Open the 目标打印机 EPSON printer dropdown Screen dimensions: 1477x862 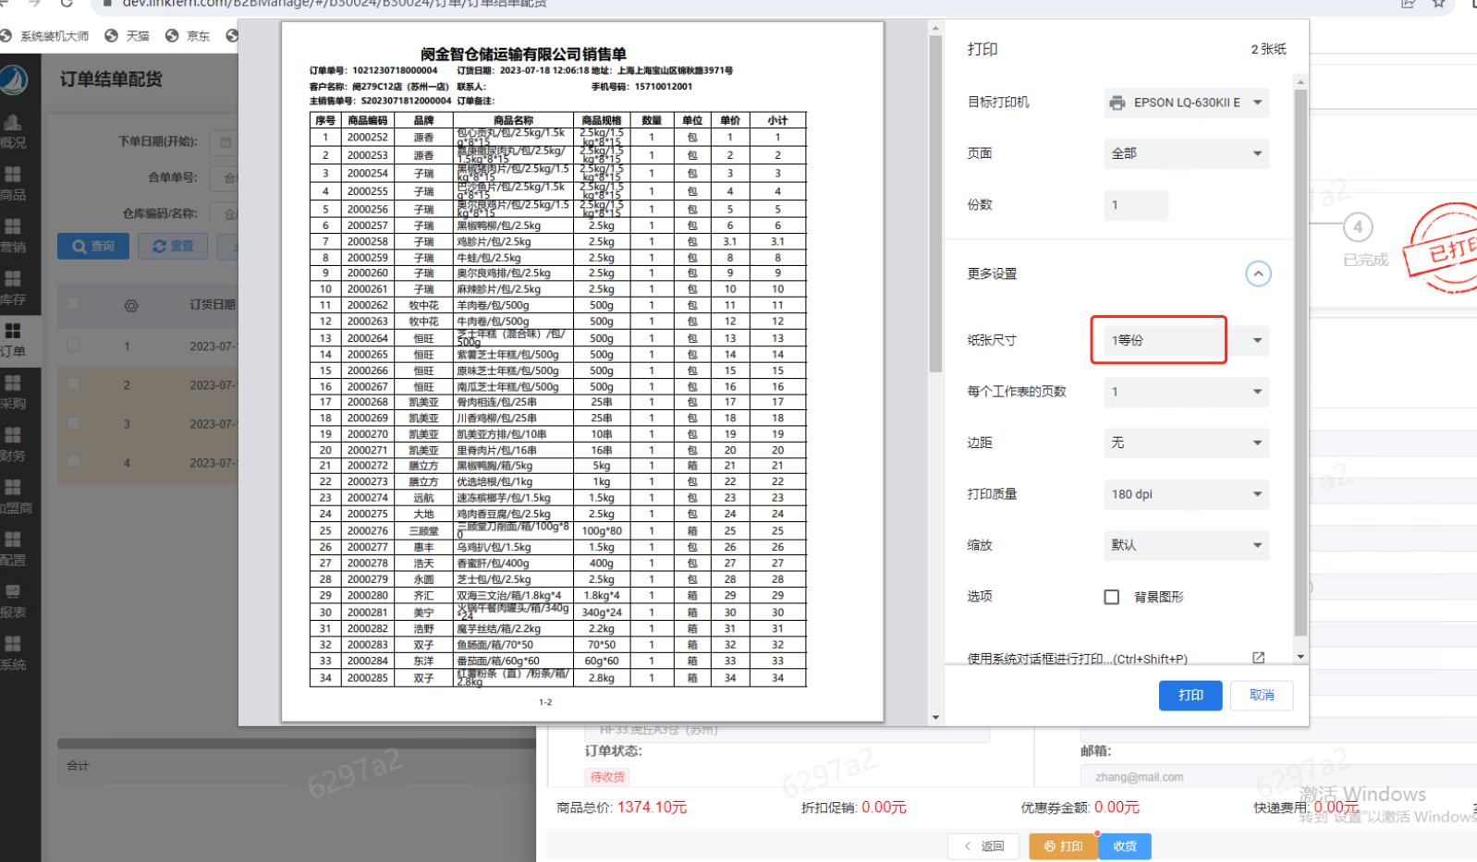click(x=1187, y=103)
